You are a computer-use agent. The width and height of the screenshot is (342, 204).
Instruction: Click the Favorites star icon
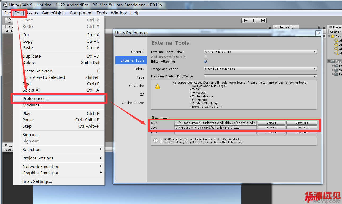[333, 36]
